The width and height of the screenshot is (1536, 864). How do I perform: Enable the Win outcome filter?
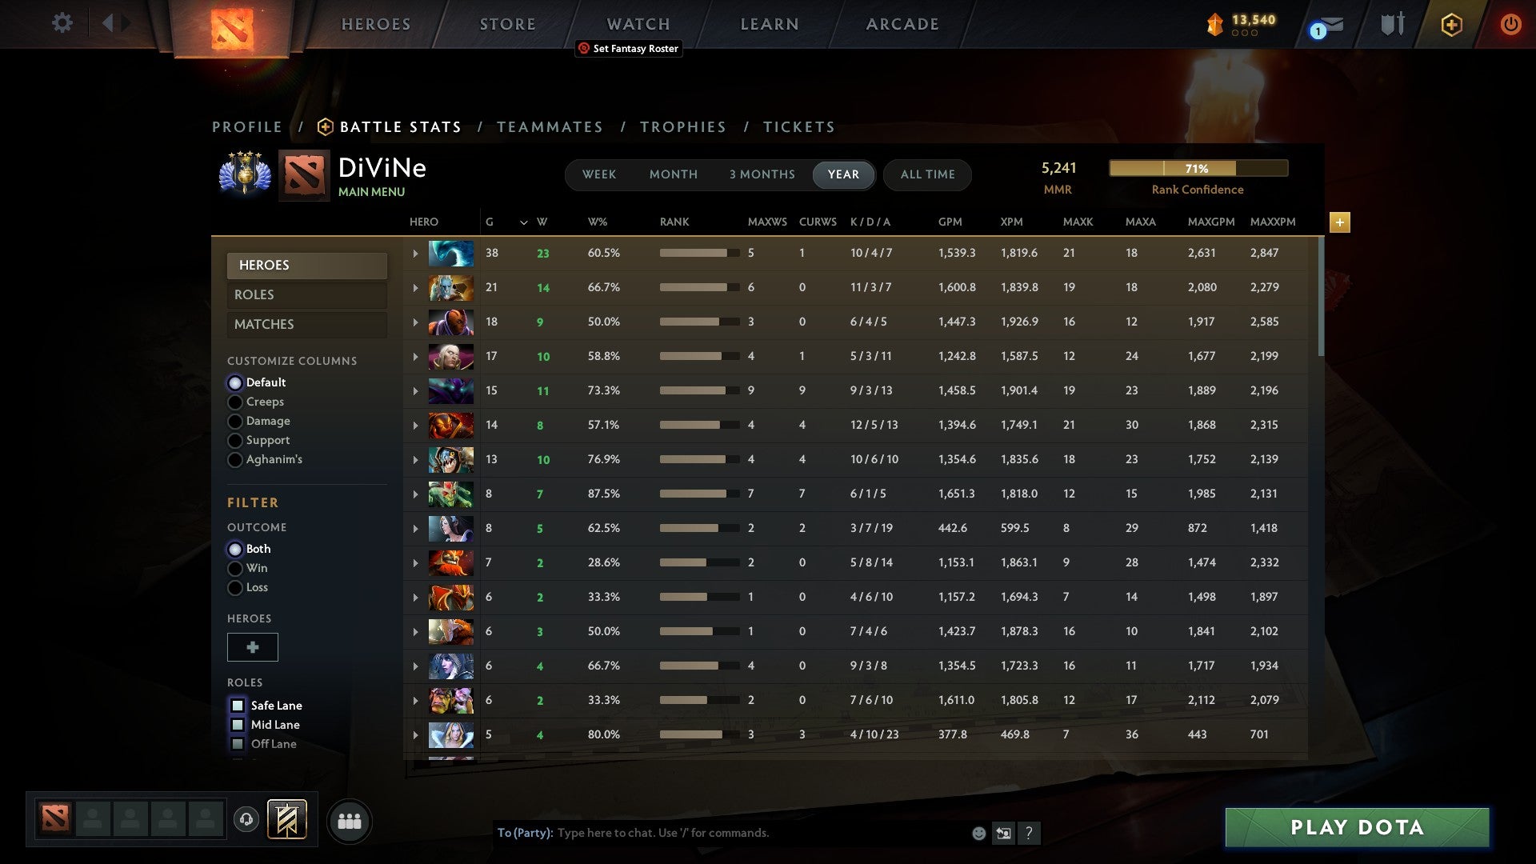pyautogui.click(x=235, y=568)
